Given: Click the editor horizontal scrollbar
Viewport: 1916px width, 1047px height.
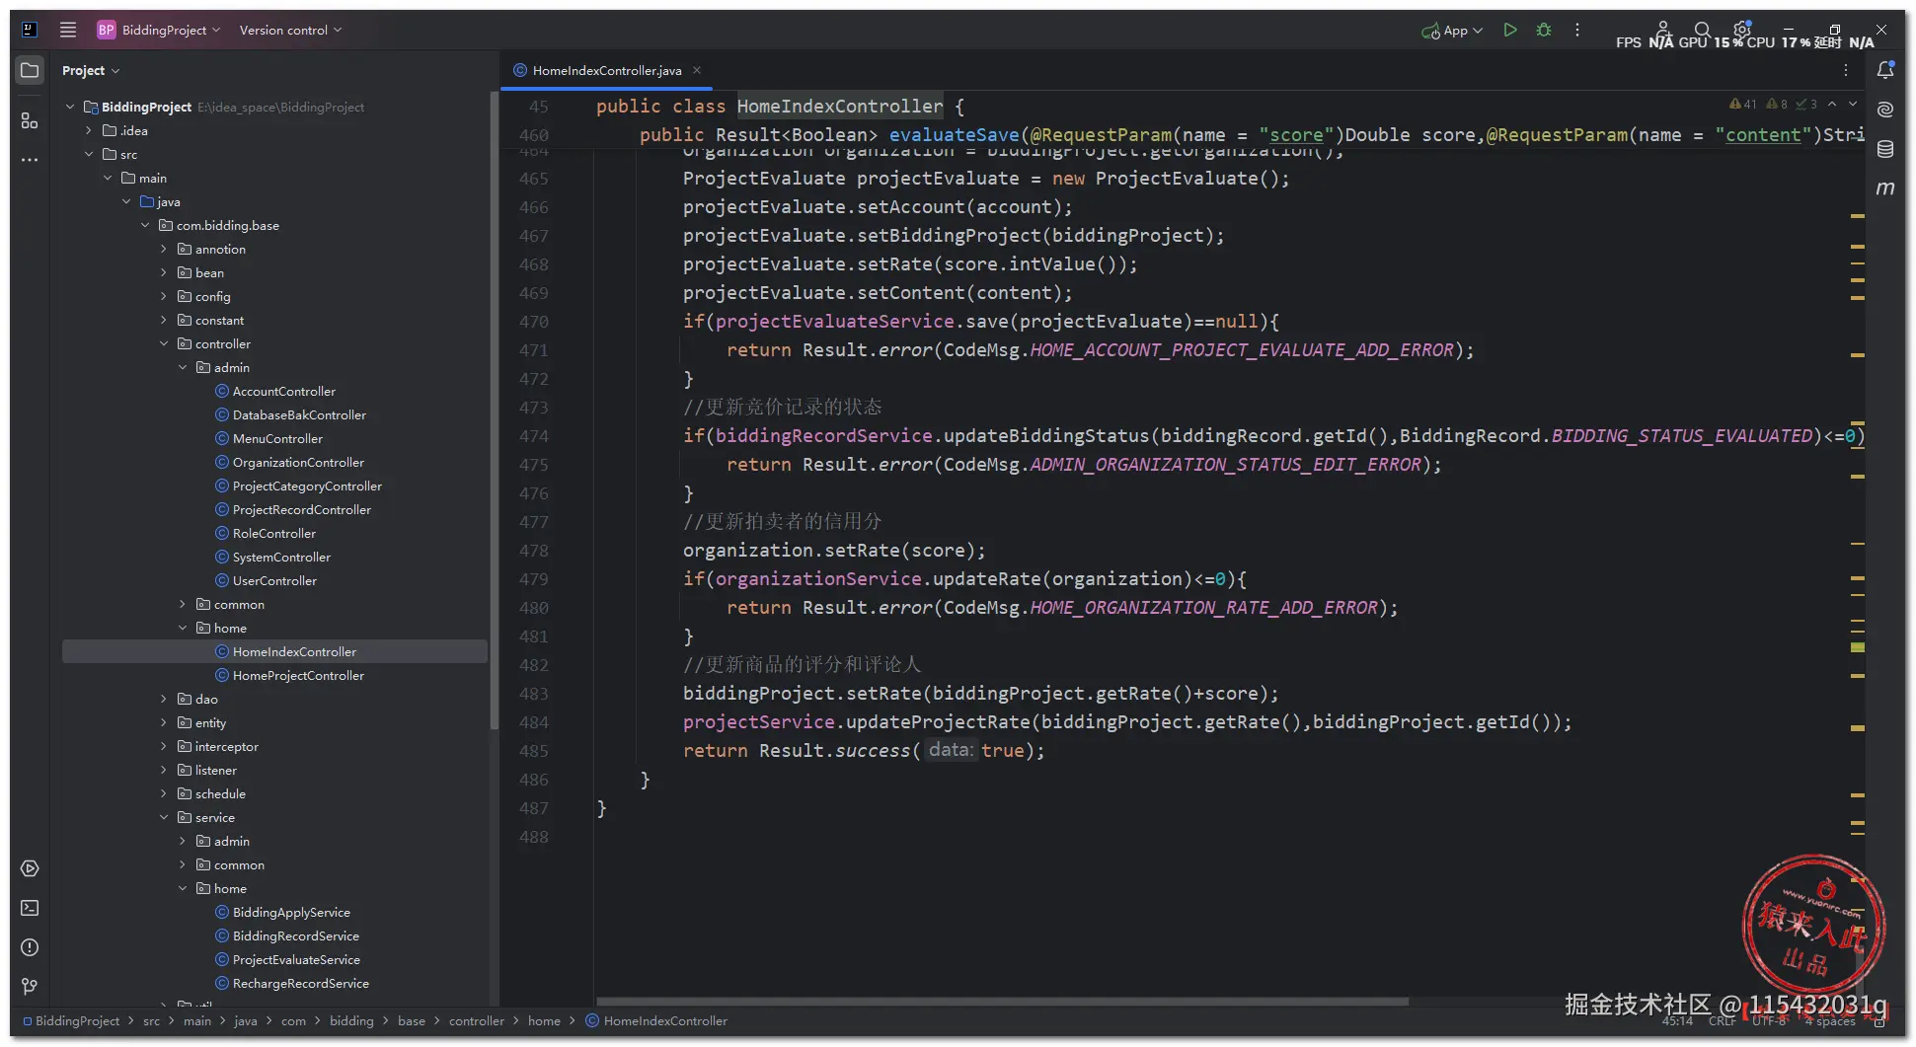Looking at the screenshot, I should point(1002,1002).
